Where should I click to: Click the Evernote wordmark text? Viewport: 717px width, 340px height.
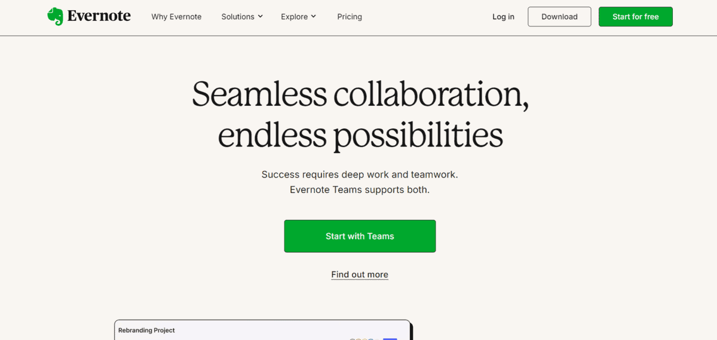coord(99,17)
